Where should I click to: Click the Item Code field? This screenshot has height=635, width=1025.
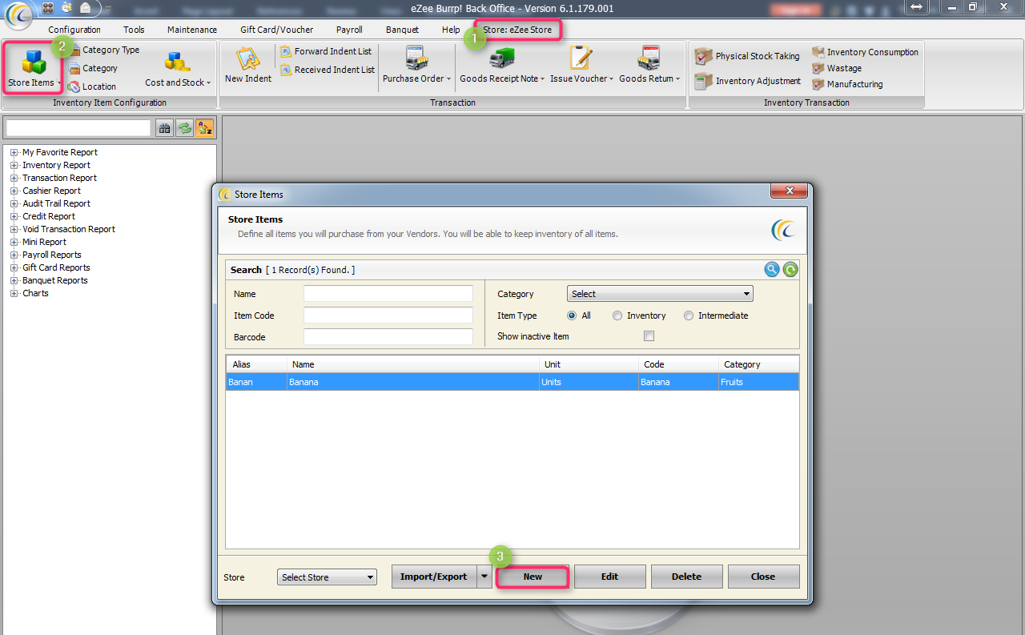(x=388, y=315)
